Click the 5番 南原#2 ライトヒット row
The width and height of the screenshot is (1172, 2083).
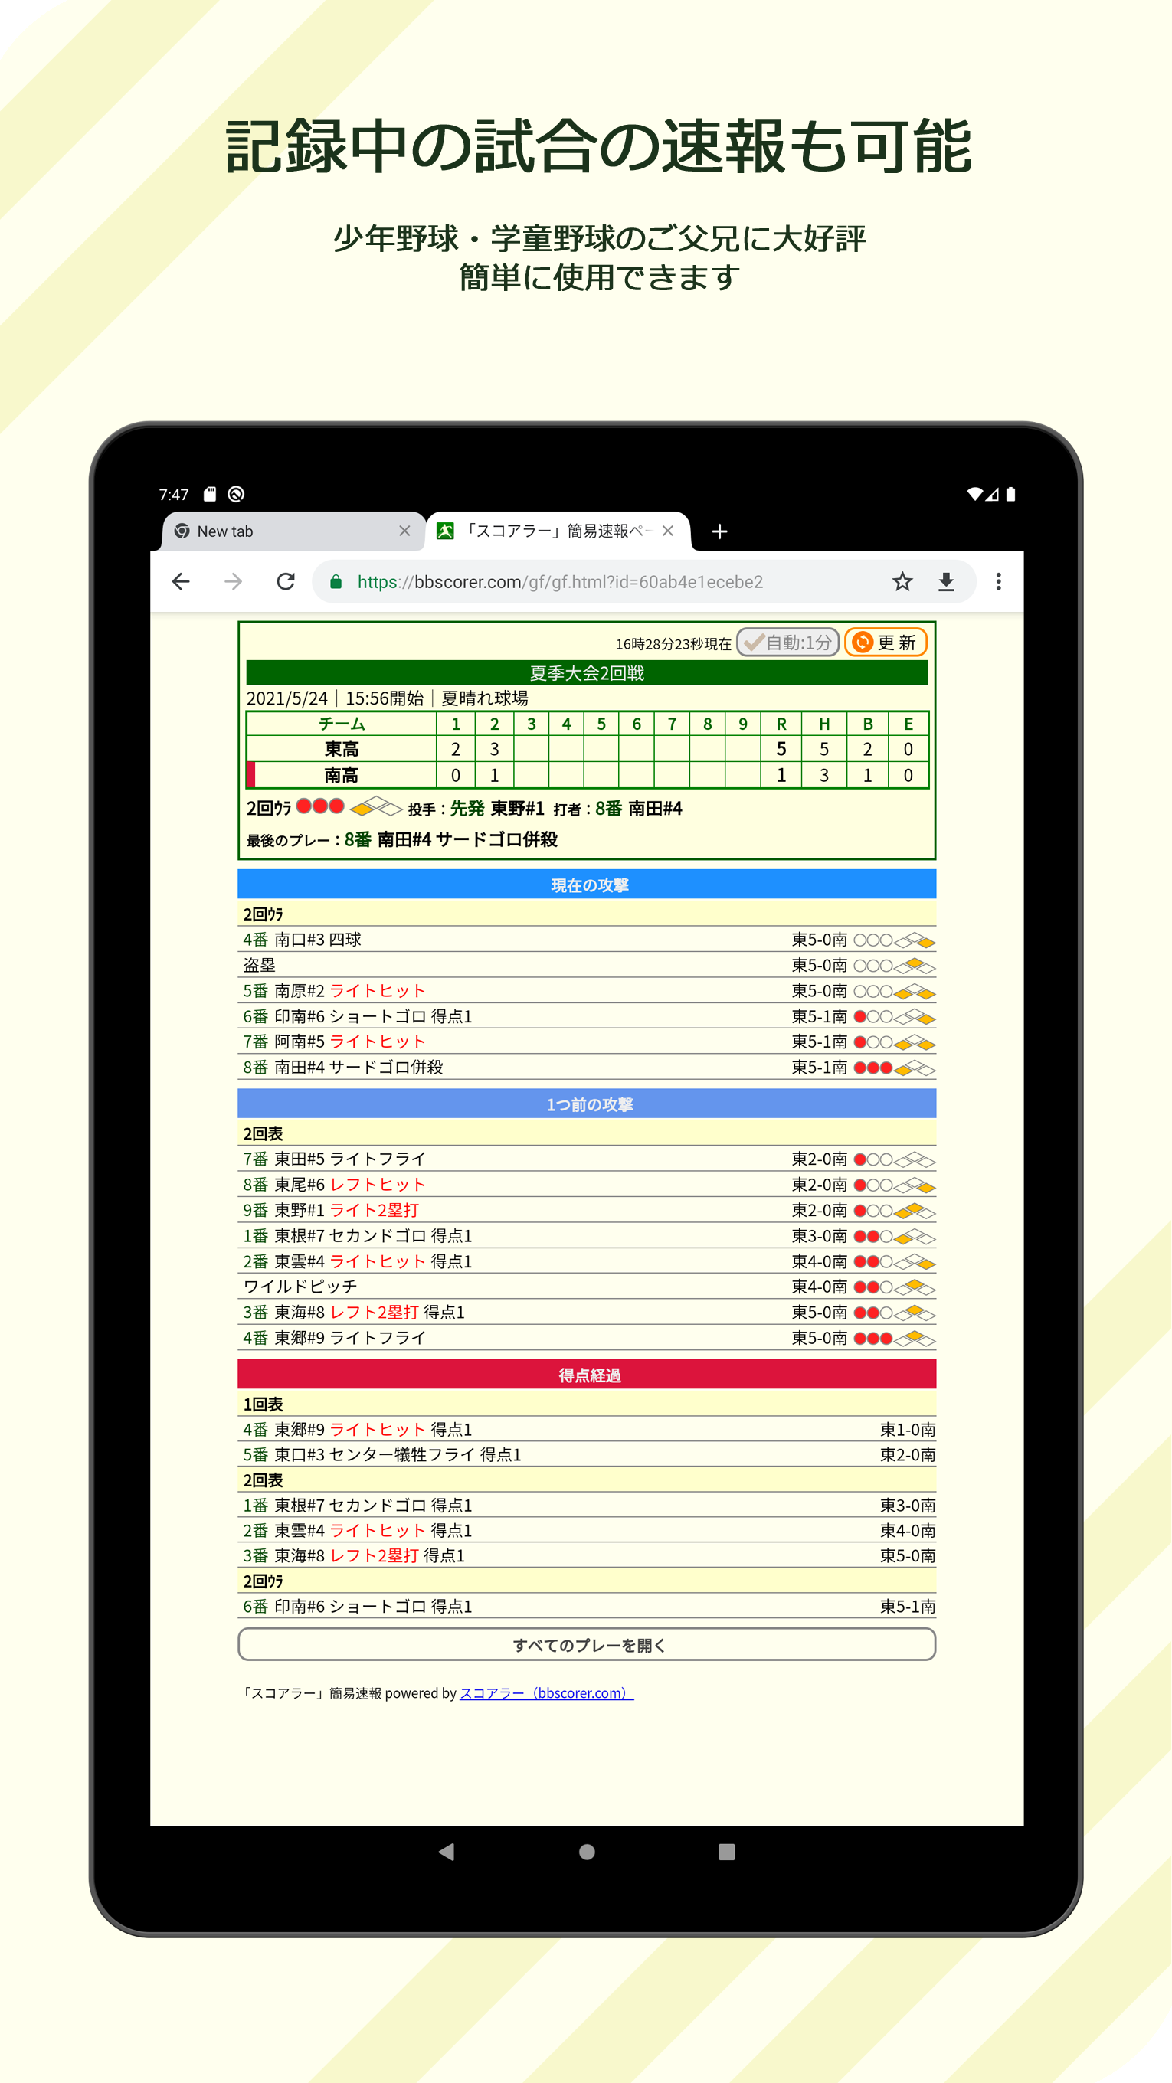coord(587,990)
